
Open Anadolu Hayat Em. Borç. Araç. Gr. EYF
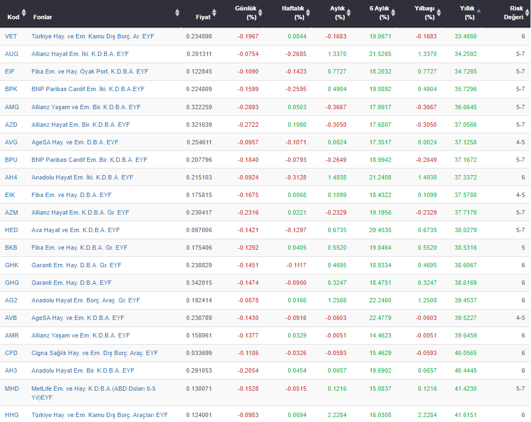coord(86,301)
